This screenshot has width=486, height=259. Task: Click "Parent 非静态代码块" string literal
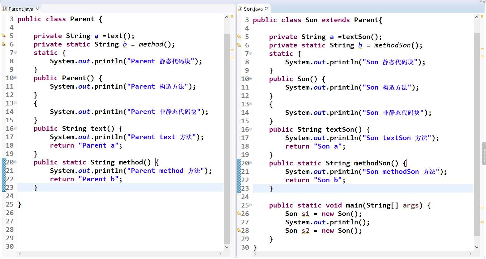(164, 112)
